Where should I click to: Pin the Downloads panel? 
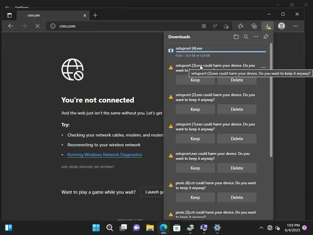[266, 37]
